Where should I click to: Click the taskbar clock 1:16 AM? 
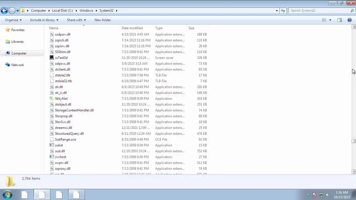(342, 192)
